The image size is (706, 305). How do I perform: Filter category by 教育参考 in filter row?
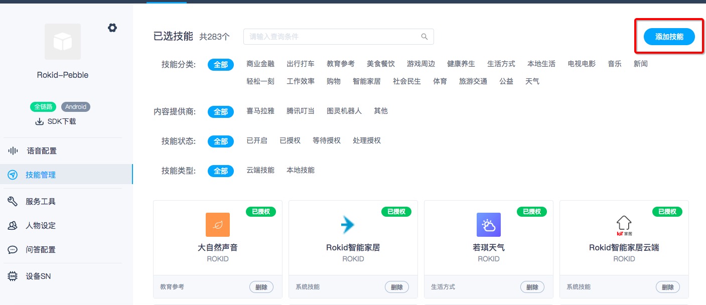pos(341,64)
